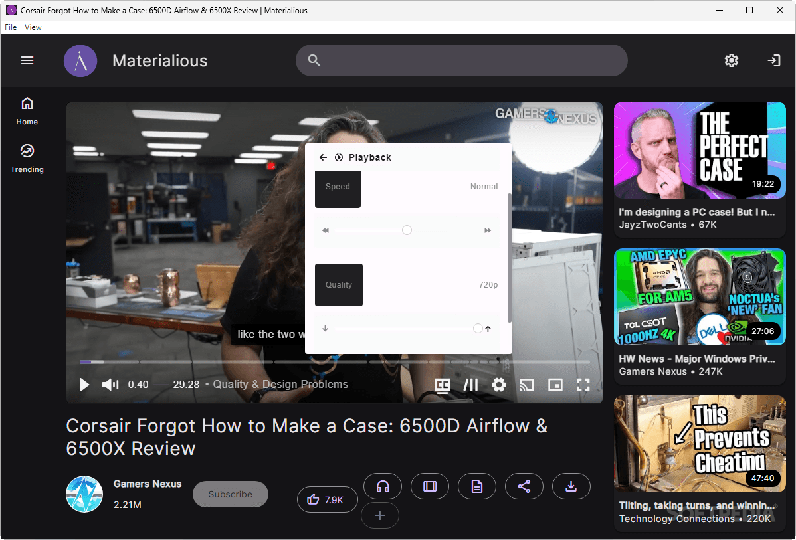The width and height of the screenshot is (796, 540).
Task: Lower quality with down arrow icon
Action: click(326, 329)
